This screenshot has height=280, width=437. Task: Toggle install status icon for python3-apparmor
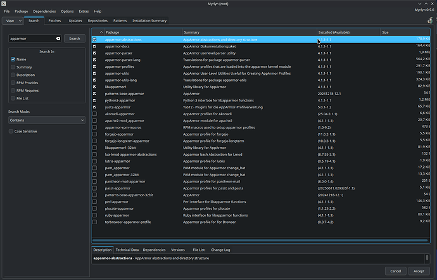[x=95, y=100]
